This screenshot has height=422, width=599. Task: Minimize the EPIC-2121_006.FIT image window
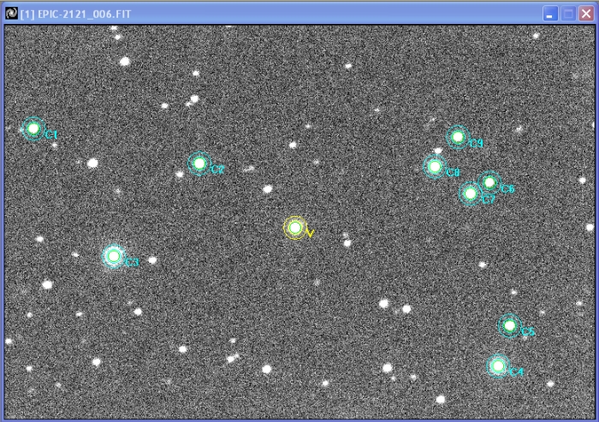(x=550, y=14)
